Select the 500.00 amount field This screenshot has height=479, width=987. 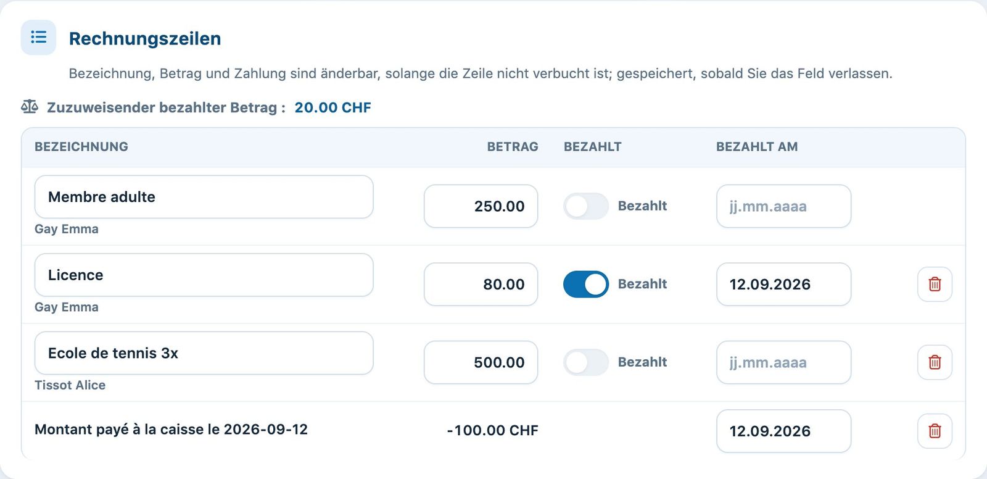click(x=481, y=362)
